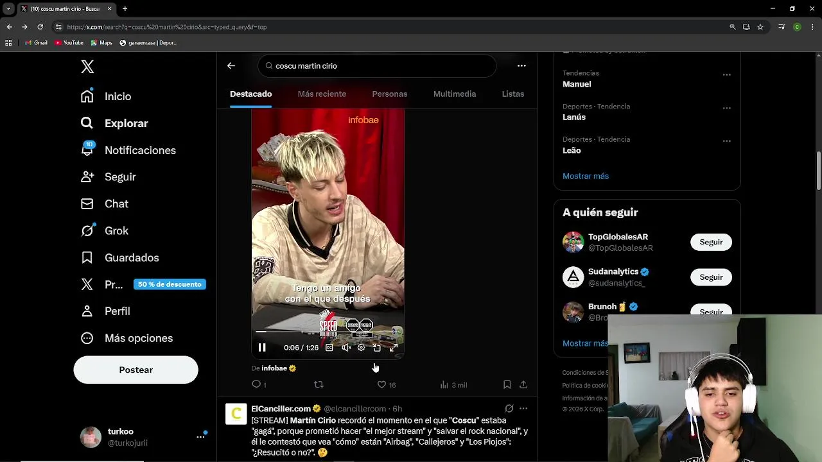The width and height of the screenshot is (822, 462).
Task: Open Seguir in the sidebar
Action: click(x=108, y=177)
